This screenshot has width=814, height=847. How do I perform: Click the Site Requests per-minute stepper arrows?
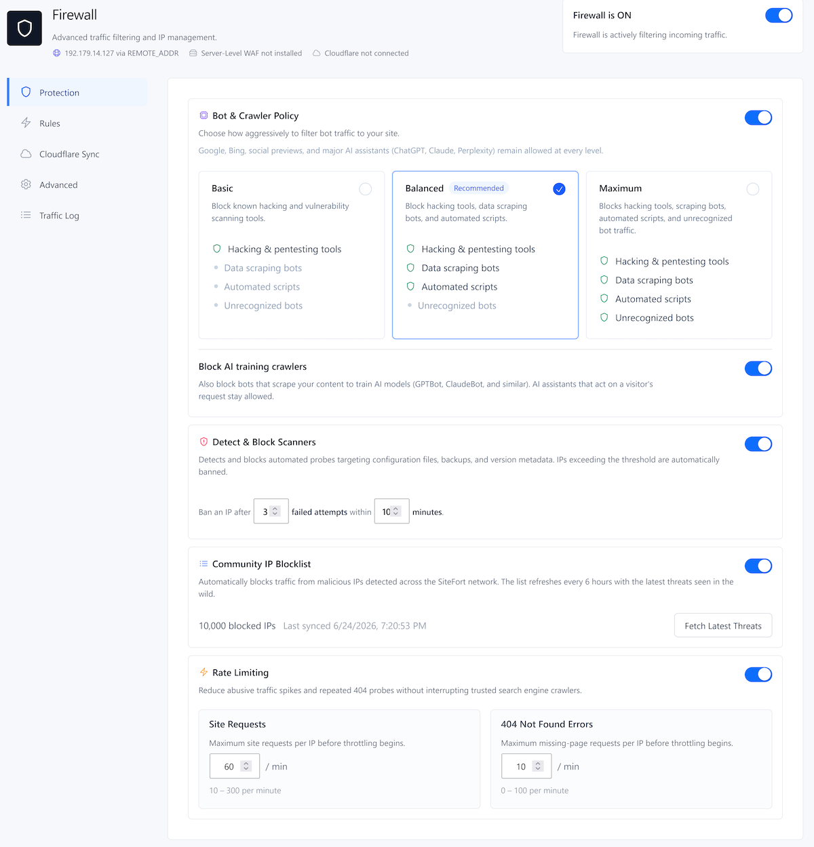point(246,766)
